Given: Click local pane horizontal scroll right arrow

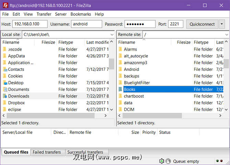Looking at the screenshot, I should pyautogui.click(x=105, y=115).
